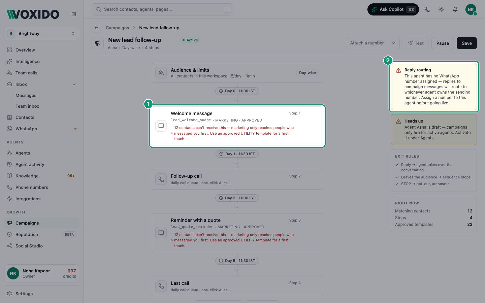The width and height of the screenshot is (485, 303).
Task: Open the Intelligence page
Action: tap(41, 61)
